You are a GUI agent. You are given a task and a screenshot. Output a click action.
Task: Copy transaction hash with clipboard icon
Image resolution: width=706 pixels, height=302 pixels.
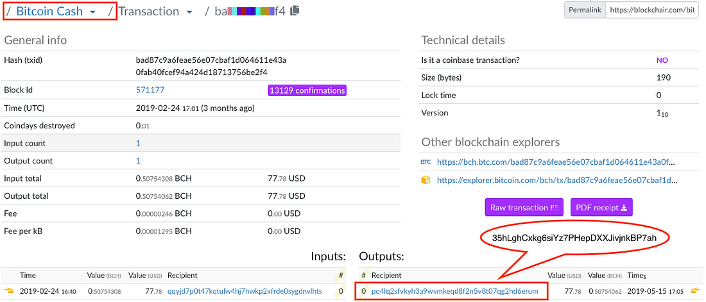coord(295,11)
